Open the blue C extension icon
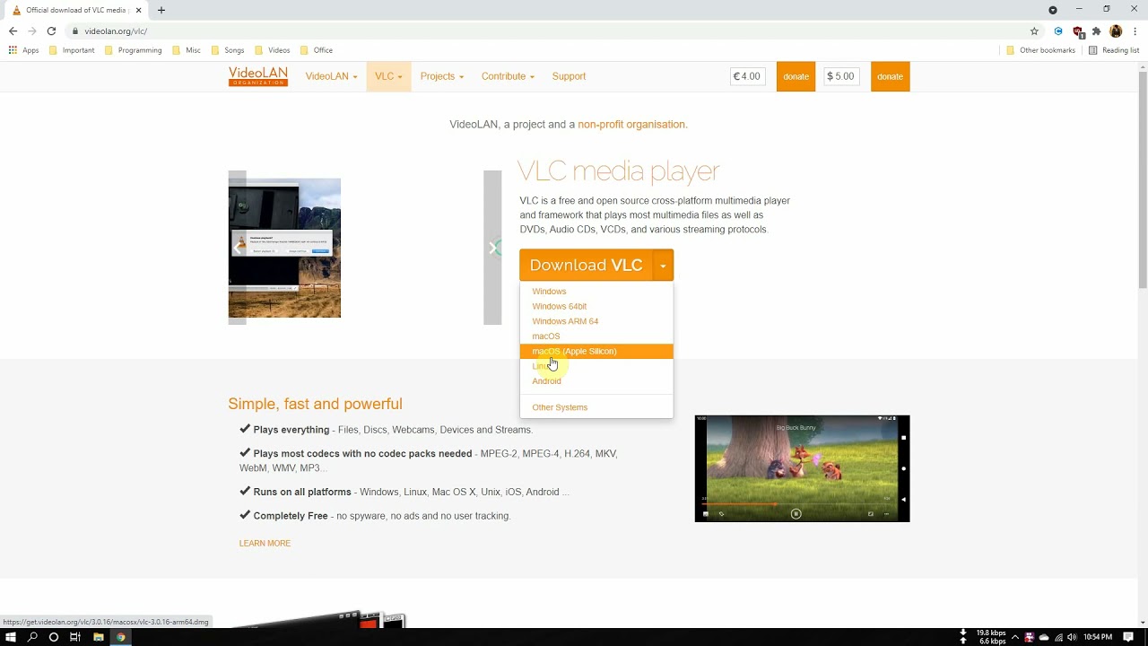 pyautogui.click(x=1058, y=31)
